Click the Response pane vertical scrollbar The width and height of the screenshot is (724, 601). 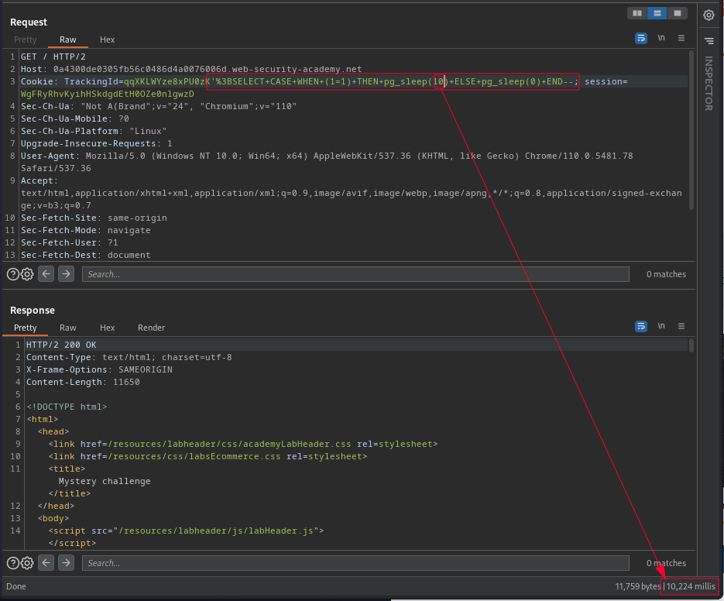coord(691,345)
